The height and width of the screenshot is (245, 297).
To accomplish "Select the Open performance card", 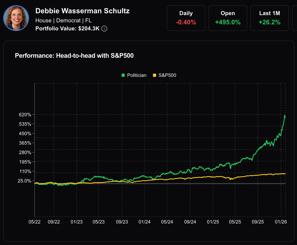I will [x=228, y=18].
